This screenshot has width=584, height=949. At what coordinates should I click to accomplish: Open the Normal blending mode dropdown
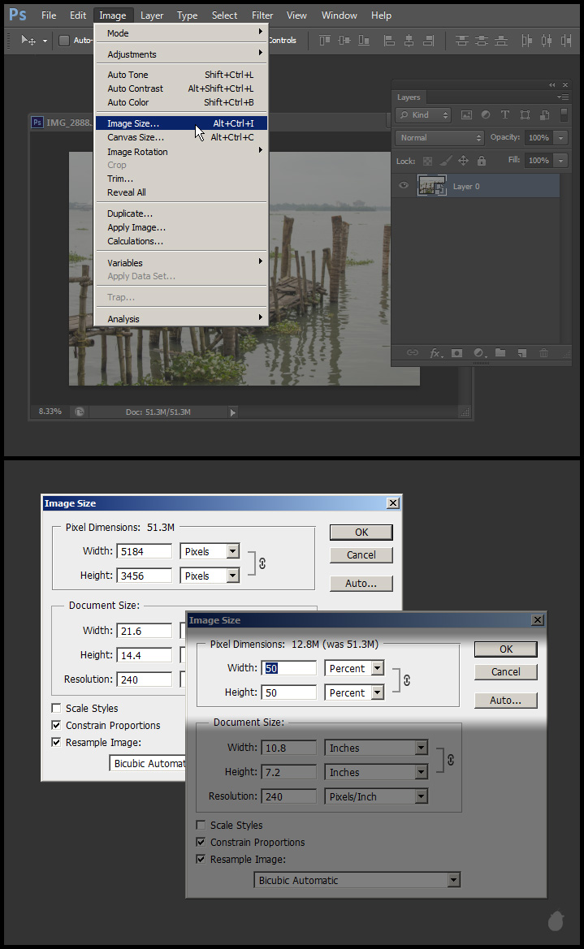(439, 138)
